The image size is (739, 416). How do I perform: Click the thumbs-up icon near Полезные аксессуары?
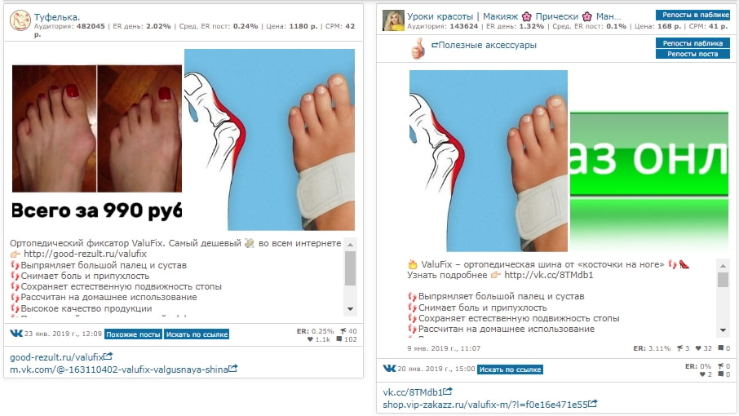pyautogui.click(x=418, y=48)
